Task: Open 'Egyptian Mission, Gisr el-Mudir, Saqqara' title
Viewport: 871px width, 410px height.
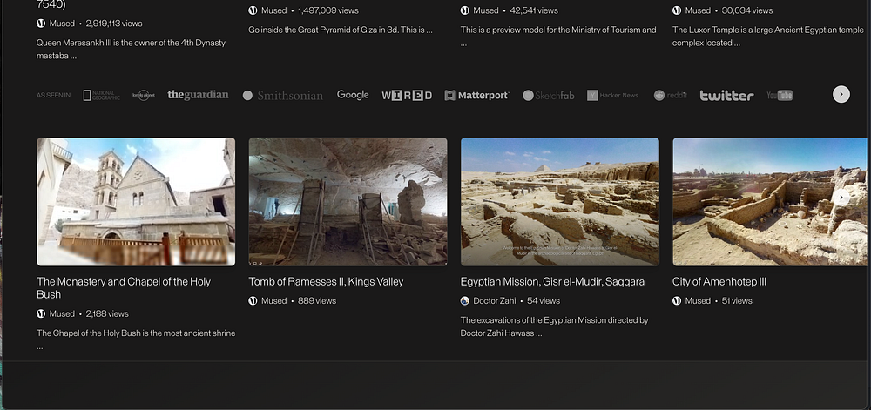Action: (x=553, y=282)
